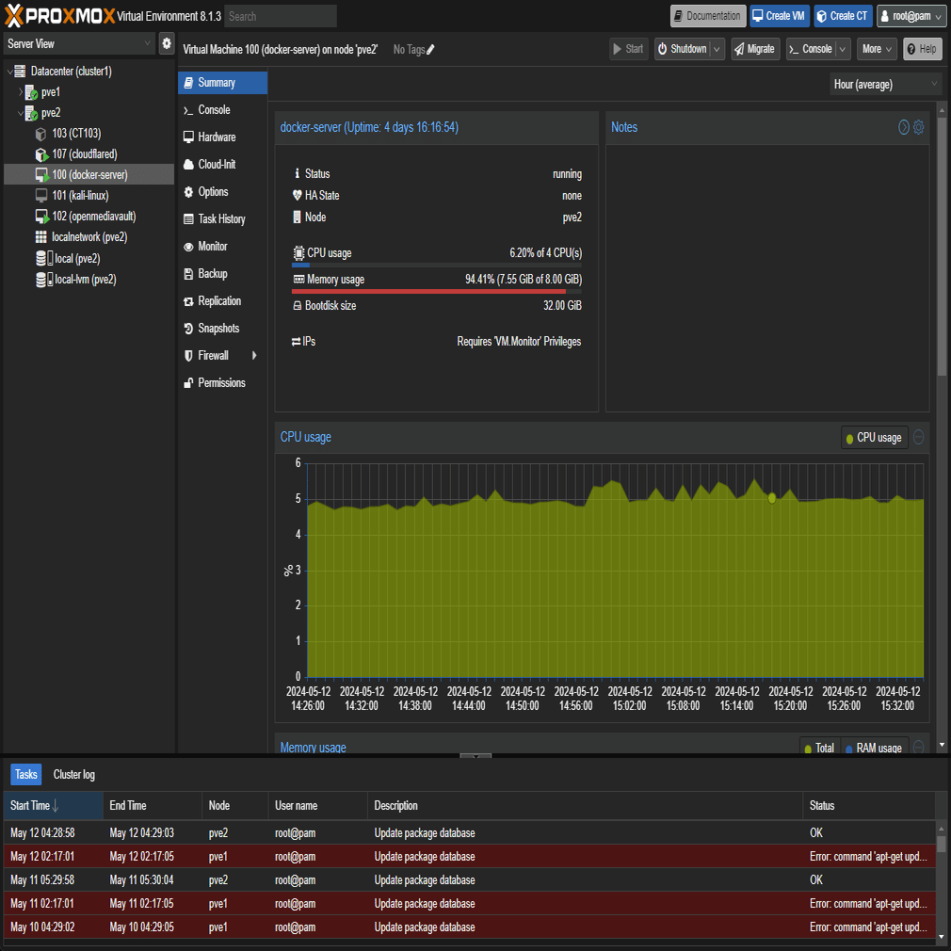Screen dimensions: 951x951
Task: Expand the Firewall submenu arrow
Action: (x=254, y=355)
